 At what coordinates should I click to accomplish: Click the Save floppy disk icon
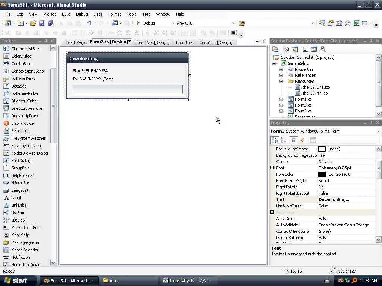(42, 23)
